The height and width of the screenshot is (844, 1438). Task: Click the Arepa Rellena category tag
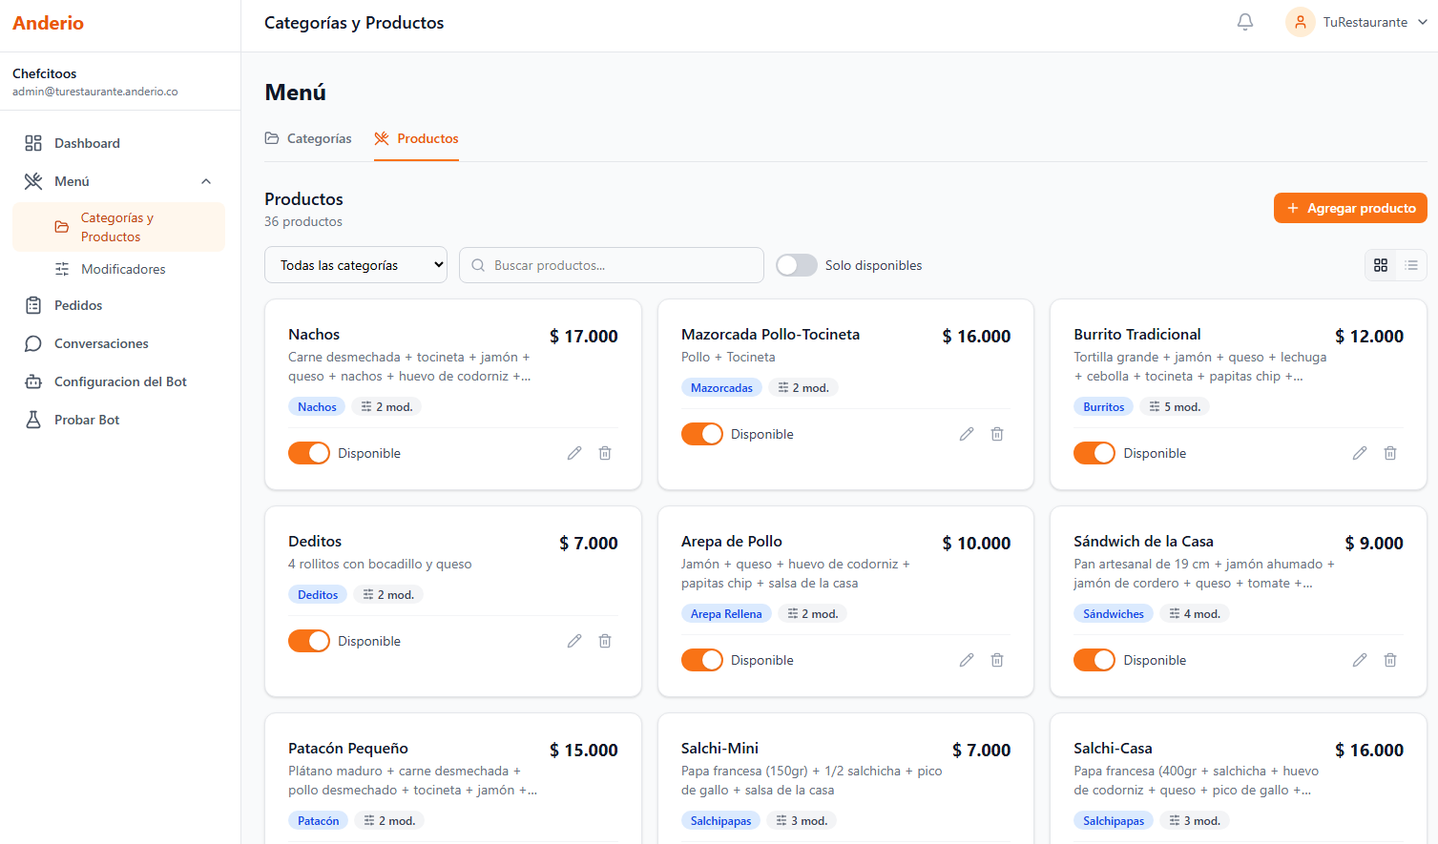pos(726,614)
